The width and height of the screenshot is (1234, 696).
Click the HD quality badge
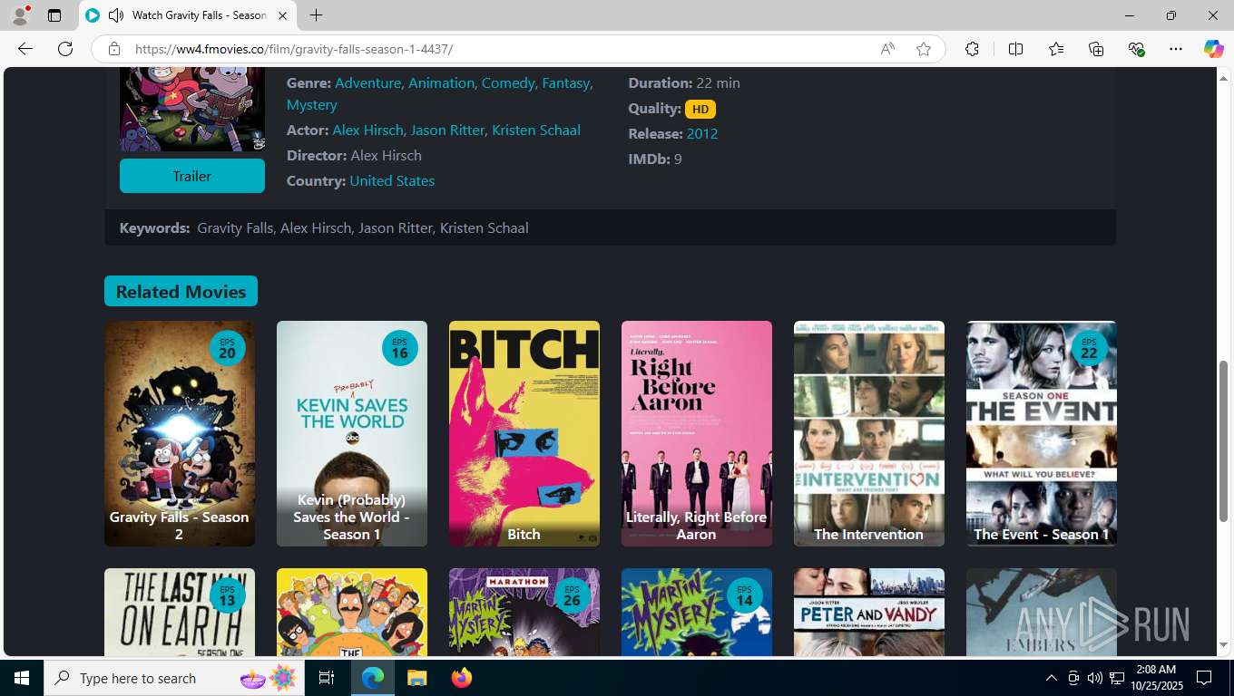700,109
